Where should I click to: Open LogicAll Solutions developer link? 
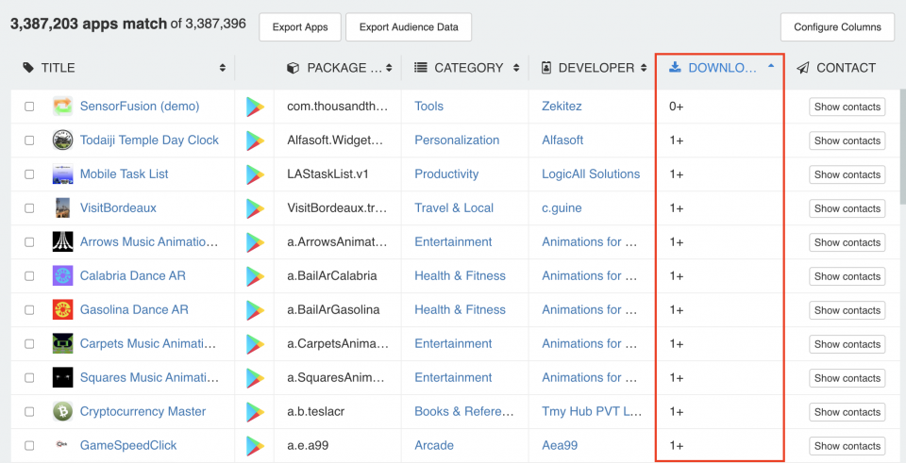[591, 174]
